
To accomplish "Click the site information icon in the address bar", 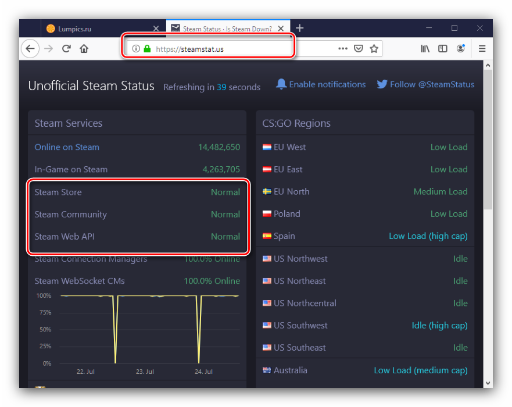I will 136,49.
